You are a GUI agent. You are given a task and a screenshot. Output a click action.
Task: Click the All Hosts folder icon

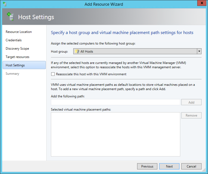tap(77, 52)
